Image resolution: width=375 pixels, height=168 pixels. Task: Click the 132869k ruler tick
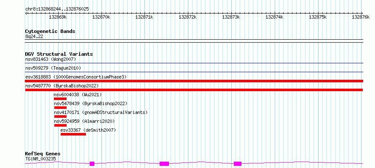pos(58,17)
